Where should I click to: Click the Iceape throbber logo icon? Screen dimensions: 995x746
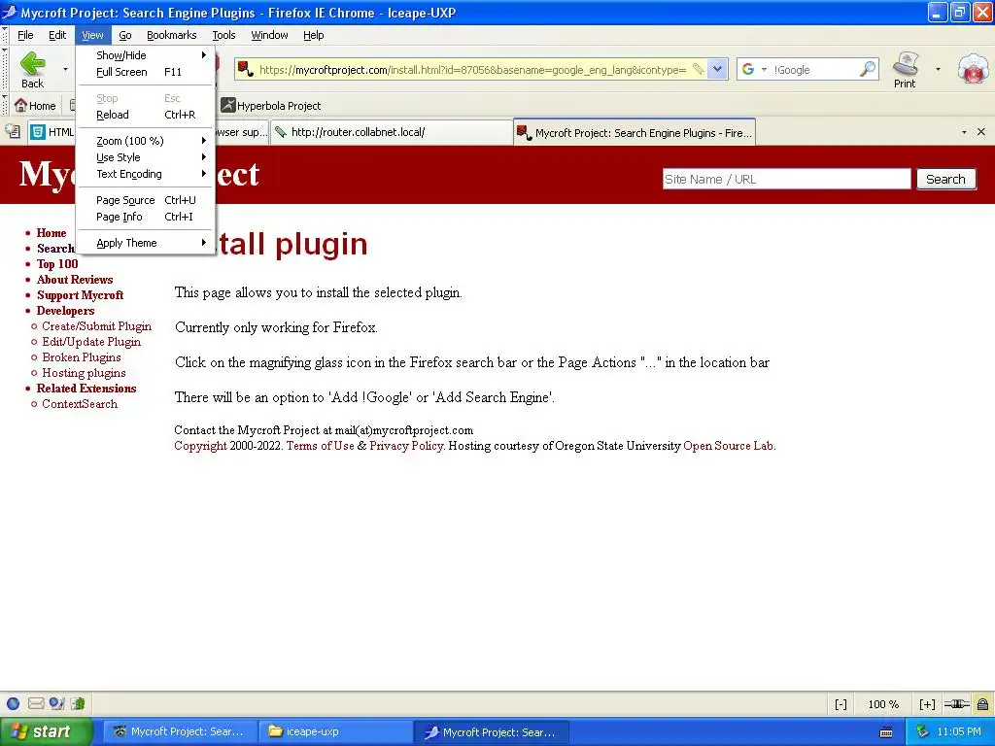973,69
